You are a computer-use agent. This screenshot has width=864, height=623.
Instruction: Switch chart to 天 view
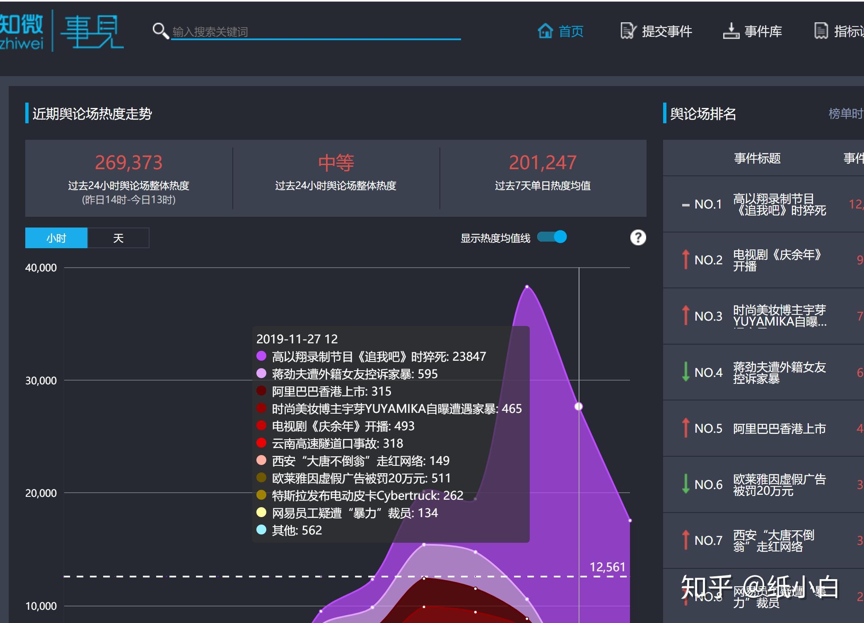pos(118,238)
